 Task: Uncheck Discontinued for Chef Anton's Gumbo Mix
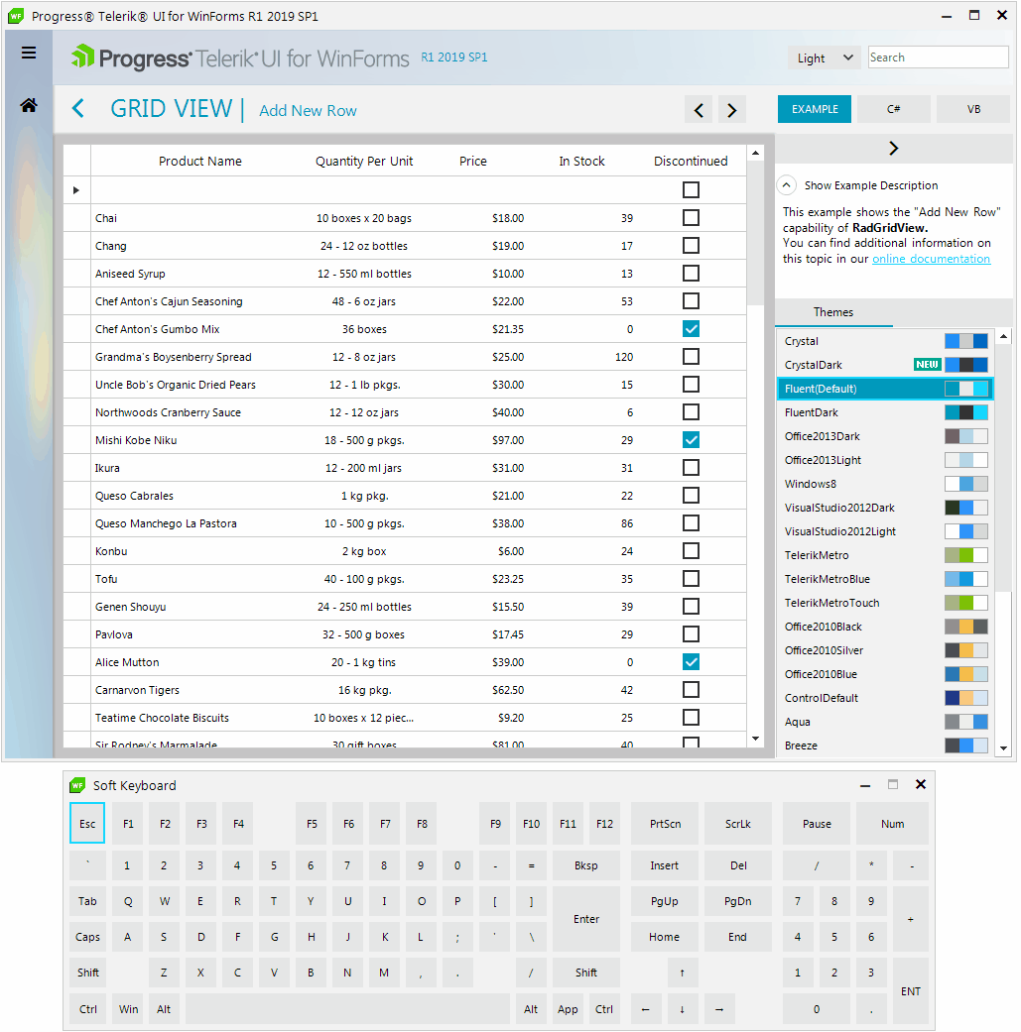(x=691, y=329)
